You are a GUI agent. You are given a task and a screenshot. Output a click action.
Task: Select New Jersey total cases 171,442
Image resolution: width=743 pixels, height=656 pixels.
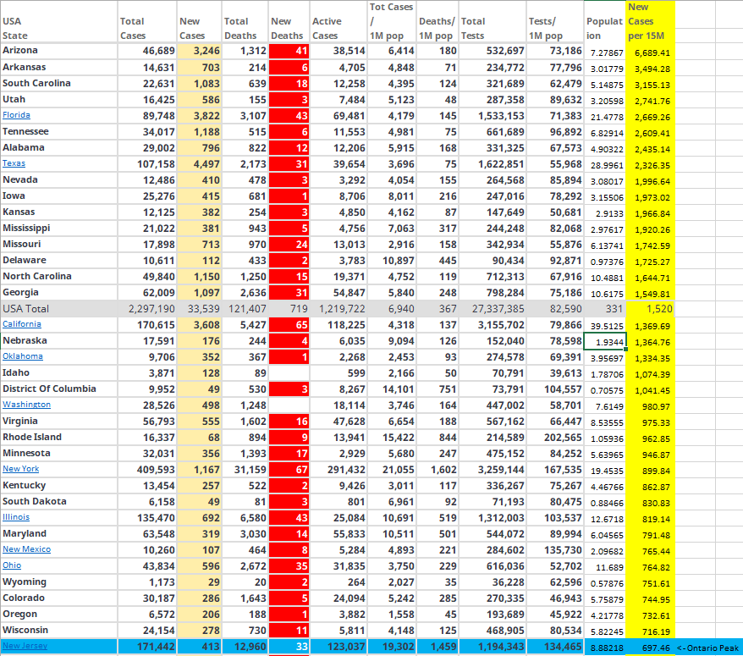coord(147,647)
